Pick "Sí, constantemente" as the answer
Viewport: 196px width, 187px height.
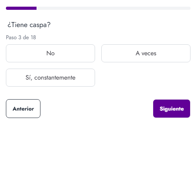[50, 78]
